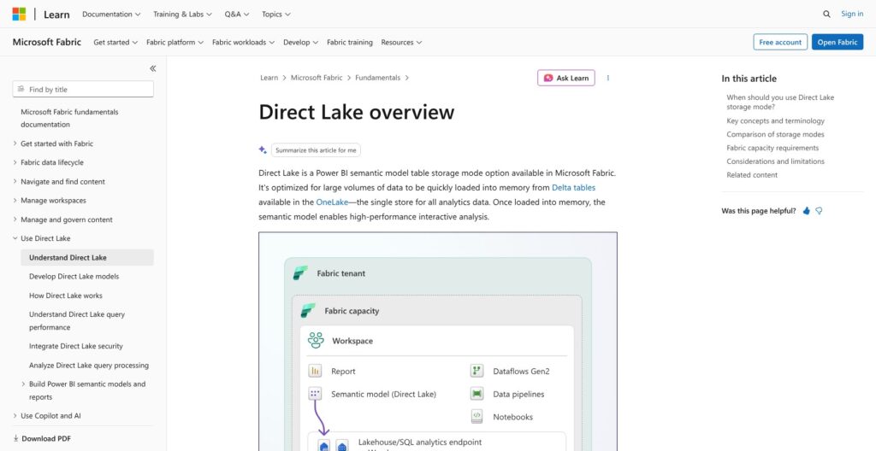Viewport: 876px width, 451px height.
Task: Sign in to Microsoft Learn
Action: [x=852, y=14]
